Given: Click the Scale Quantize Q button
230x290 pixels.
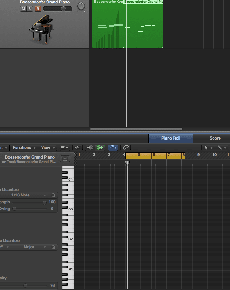Looking at the screenshot, I should (x=53, y=247).
